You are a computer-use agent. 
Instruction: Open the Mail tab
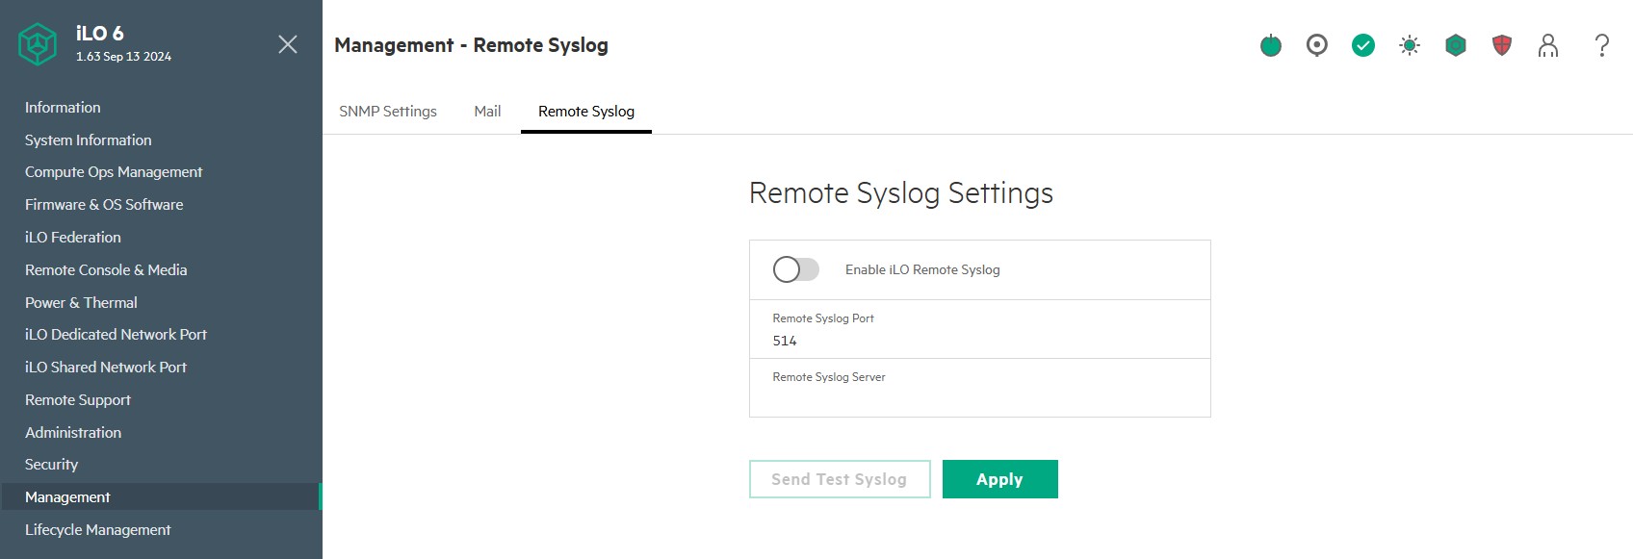[487, 112]
